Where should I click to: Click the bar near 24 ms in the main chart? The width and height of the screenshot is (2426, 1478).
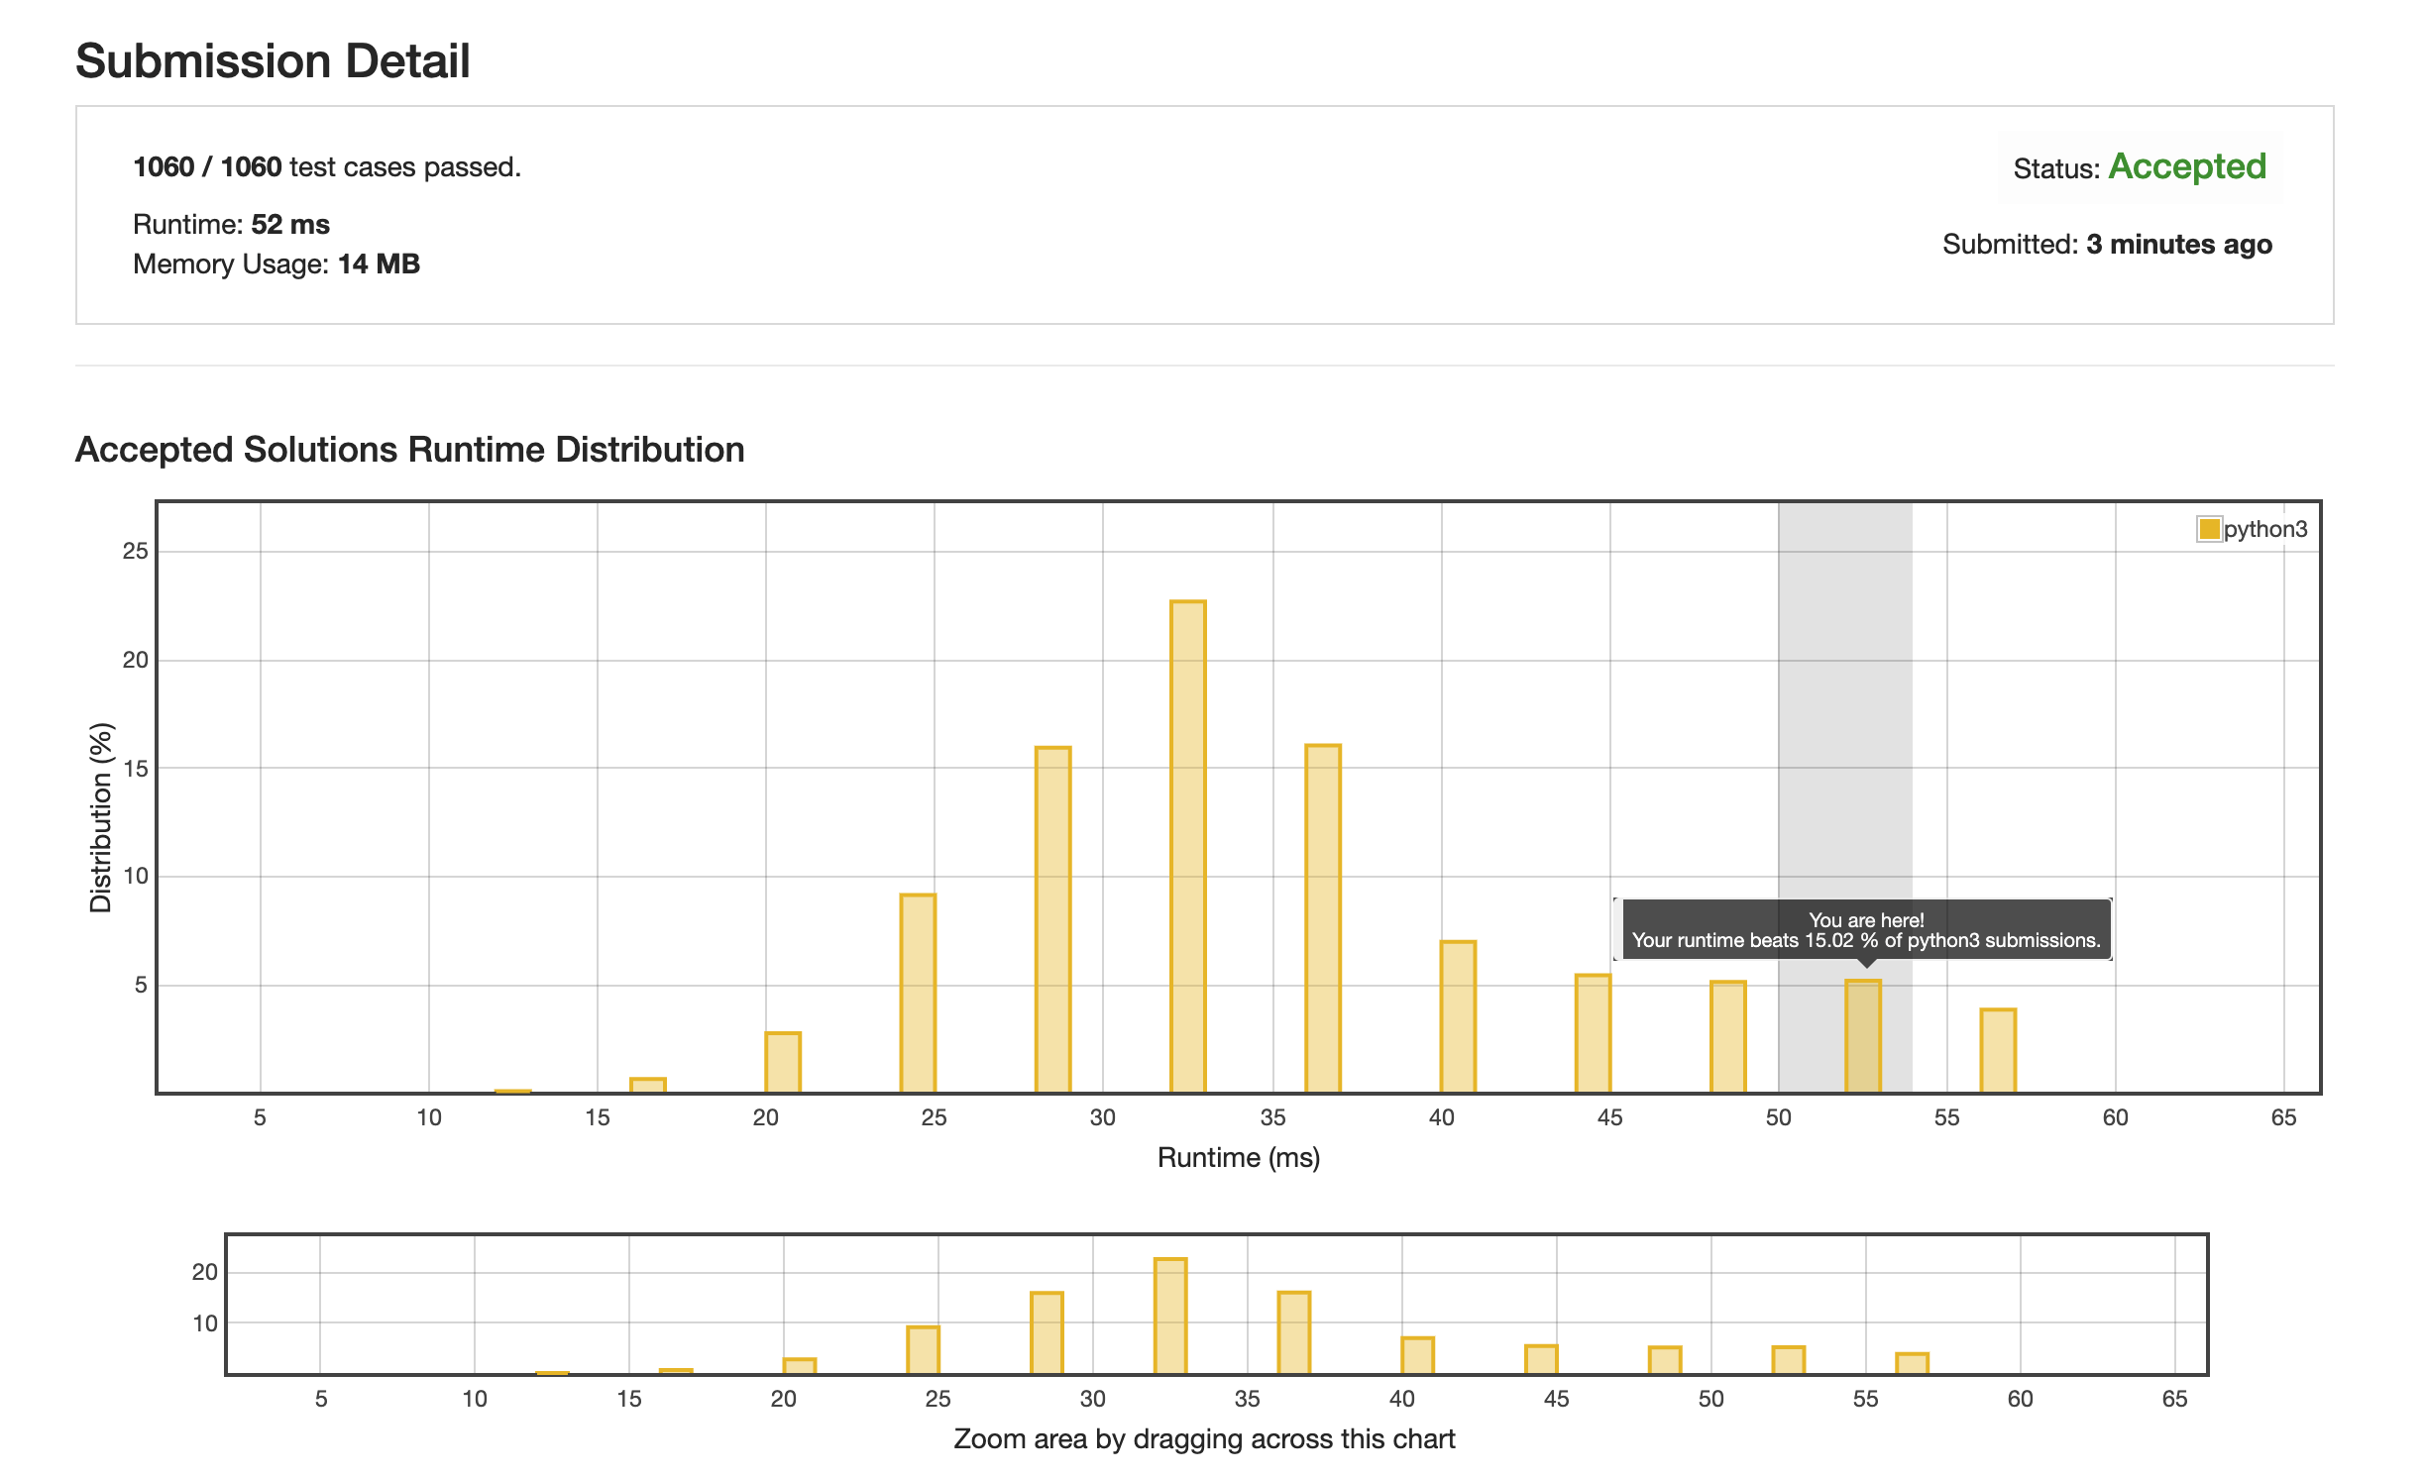(918, 993)
